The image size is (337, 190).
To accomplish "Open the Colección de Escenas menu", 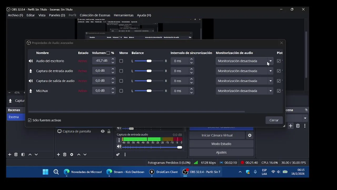I will [x=95, y=15].
